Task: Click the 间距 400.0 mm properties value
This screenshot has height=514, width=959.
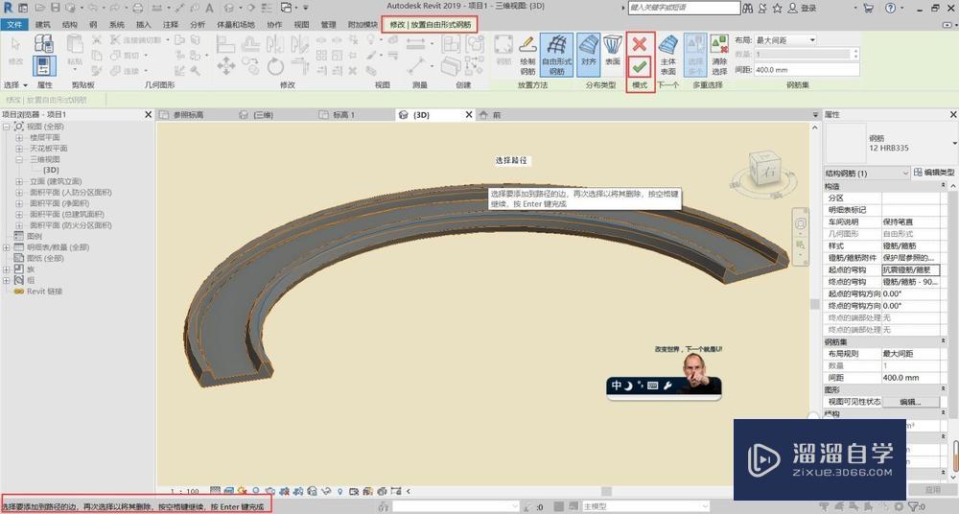Action: point(910,378)
